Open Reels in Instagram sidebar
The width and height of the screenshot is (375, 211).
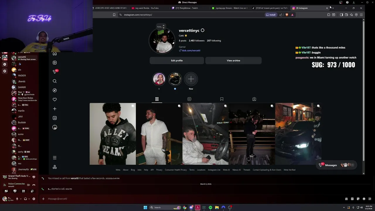point(54,62)
